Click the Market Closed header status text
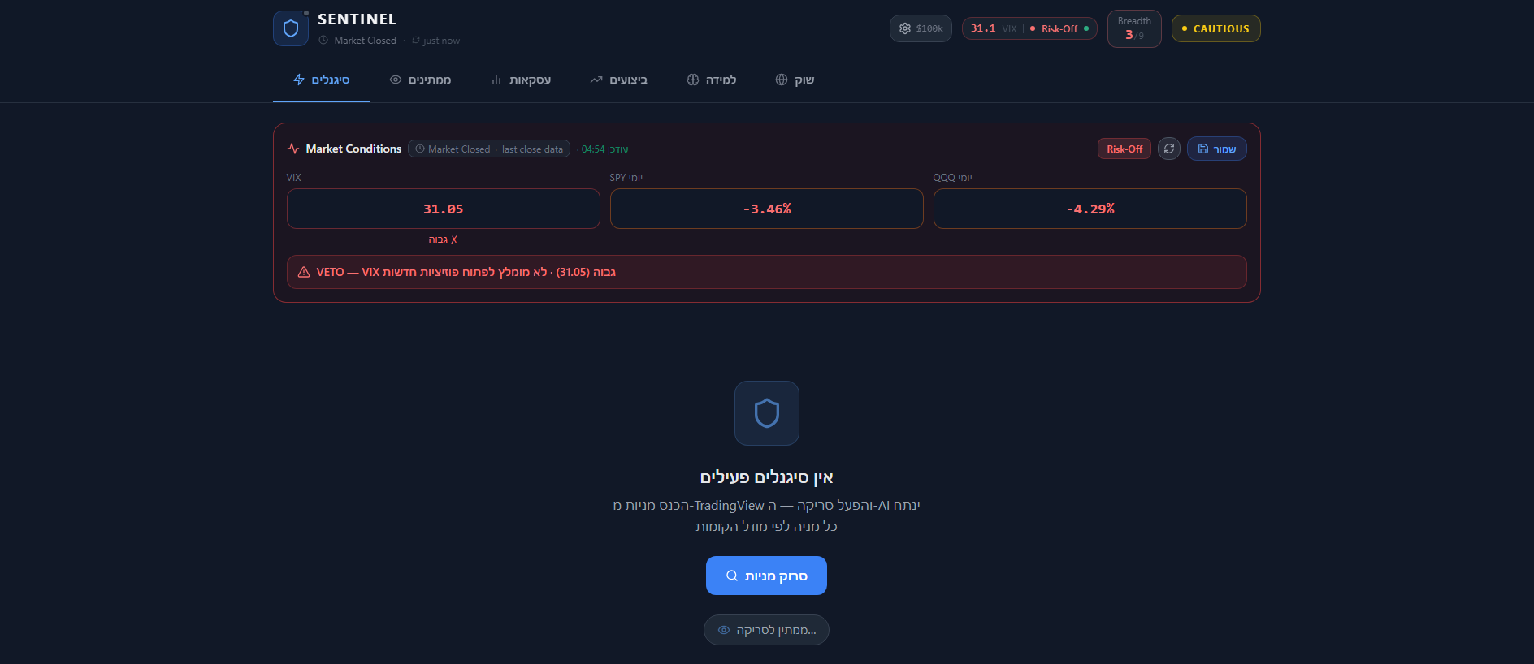The image size is (1534, 664). 365,41
